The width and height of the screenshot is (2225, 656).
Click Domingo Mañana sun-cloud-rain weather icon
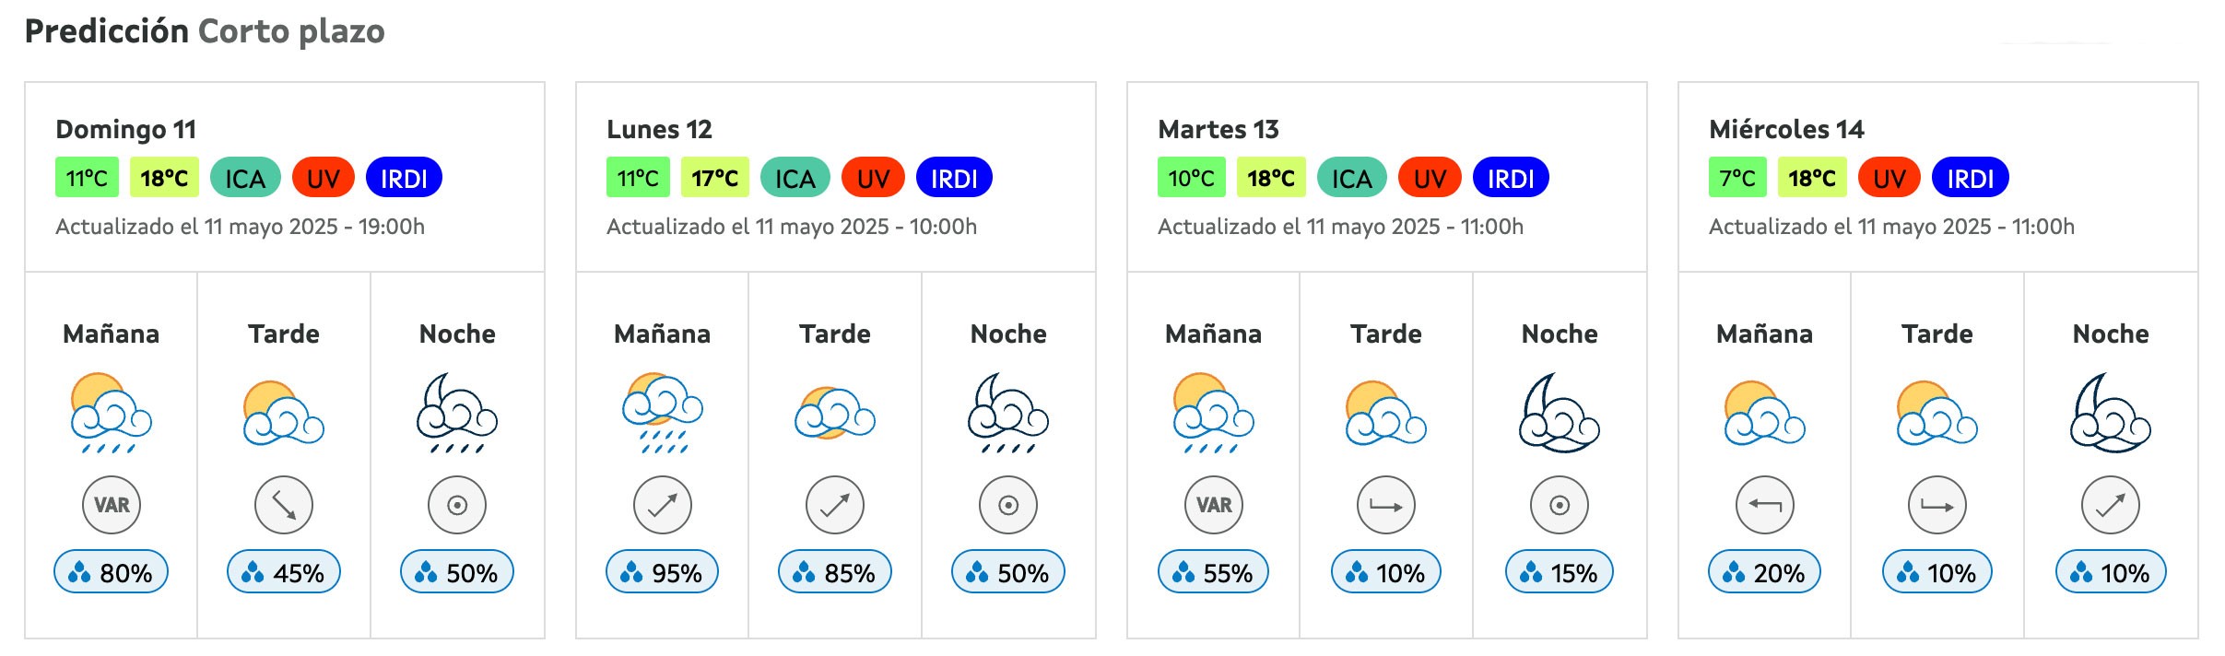point(111,413)
